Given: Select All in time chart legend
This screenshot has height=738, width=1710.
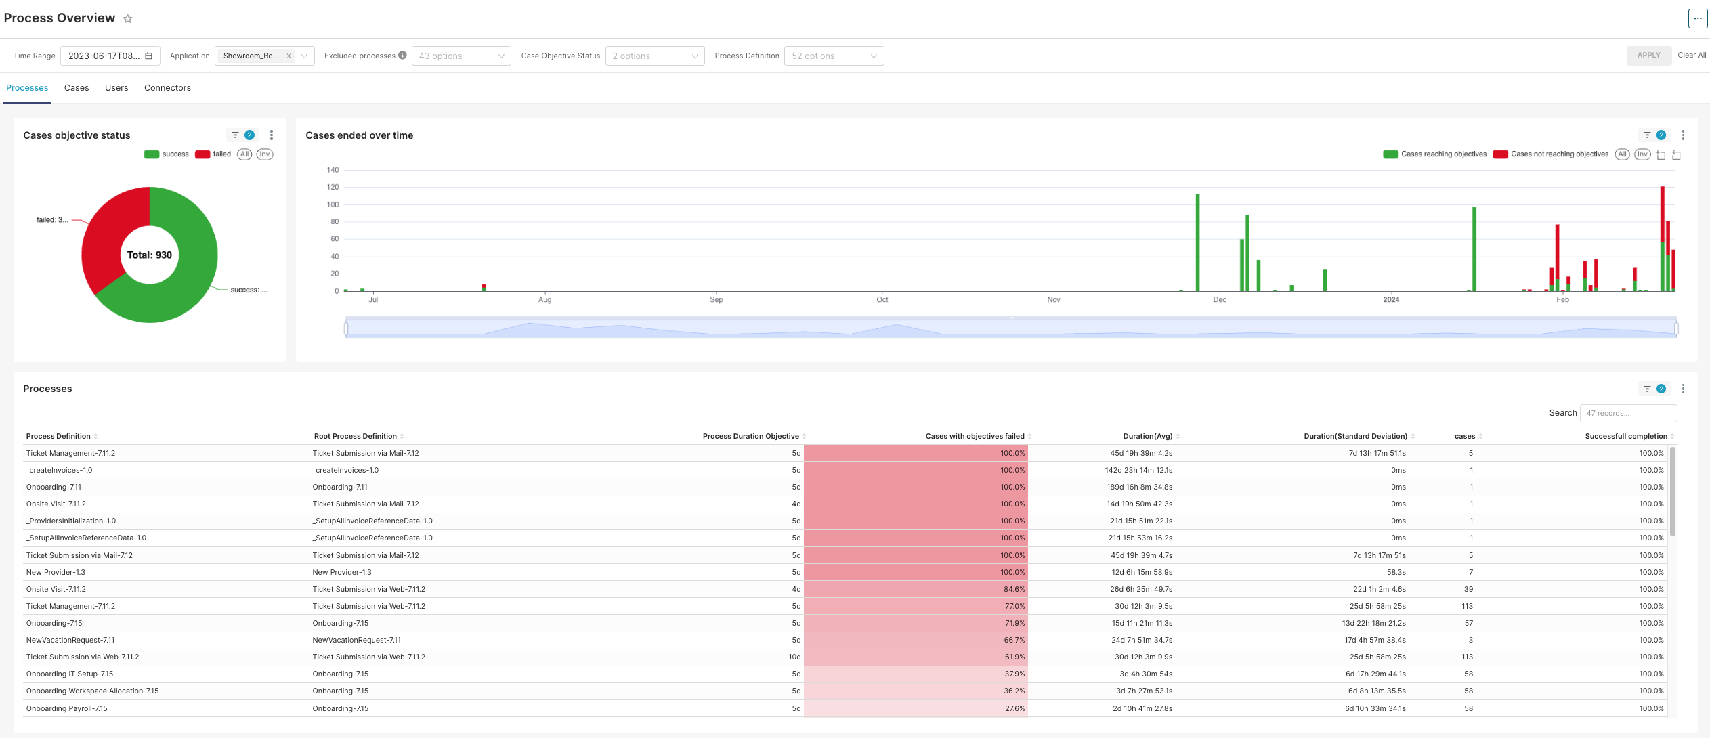Looking at the screenshot, I should [1622, 154].
